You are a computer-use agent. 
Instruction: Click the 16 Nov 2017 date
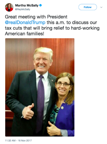[x=25, y=141]
